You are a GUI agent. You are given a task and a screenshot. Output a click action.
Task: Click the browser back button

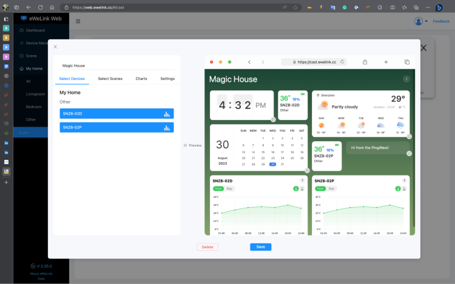pyautogui.click(x=29, y=7)
